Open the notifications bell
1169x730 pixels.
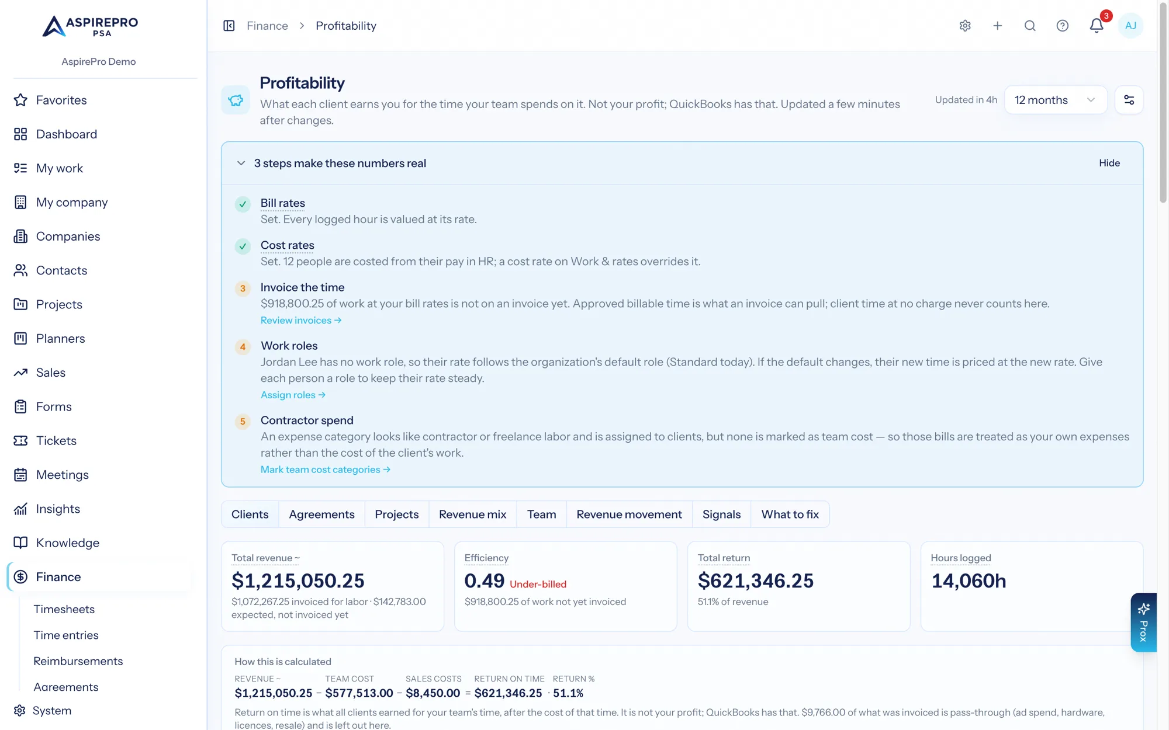point(1096,26)
